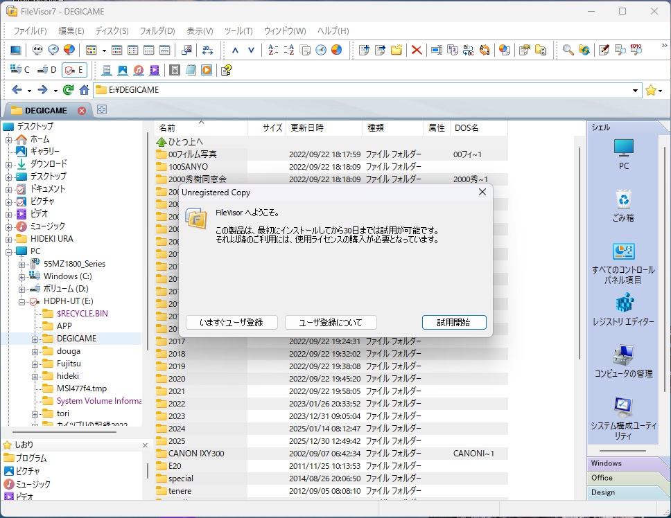This screenshot has height=518, width=671.
Task: Click the magnifier search icon in toolbar
Action: [568, 50]
